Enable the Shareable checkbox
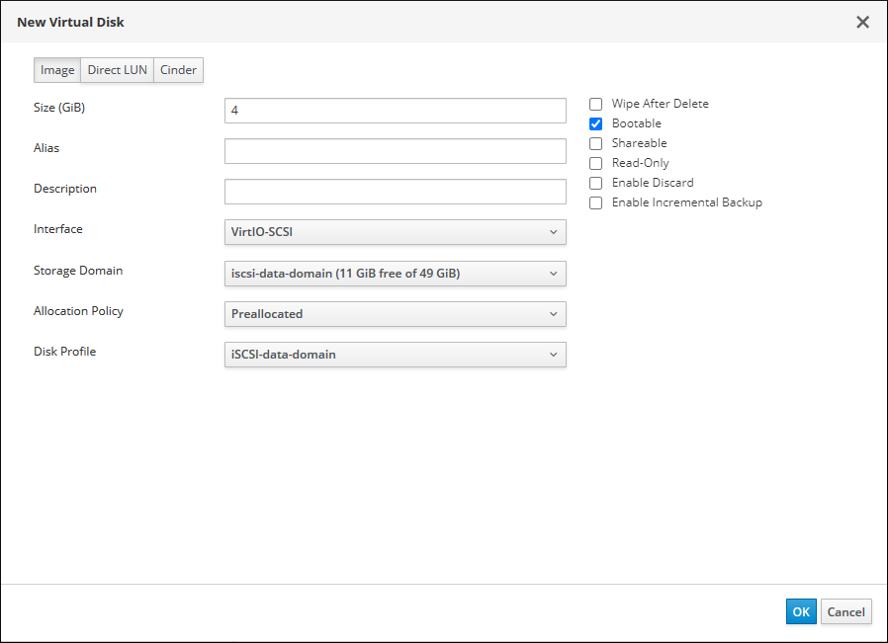 coord(595,143)
